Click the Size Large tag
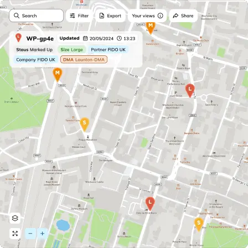 click(x=71, y=50)
